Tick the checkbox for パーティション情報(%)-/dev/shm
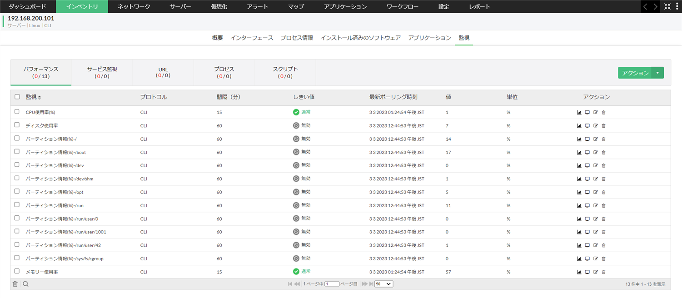 pyautogui.click(x=17, y=179)
